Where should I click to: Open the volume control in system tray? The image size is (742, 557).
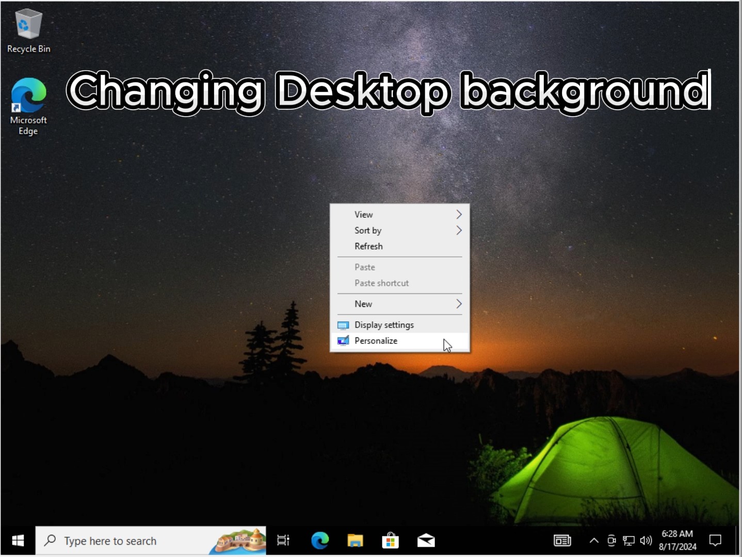tap(646, 540)
